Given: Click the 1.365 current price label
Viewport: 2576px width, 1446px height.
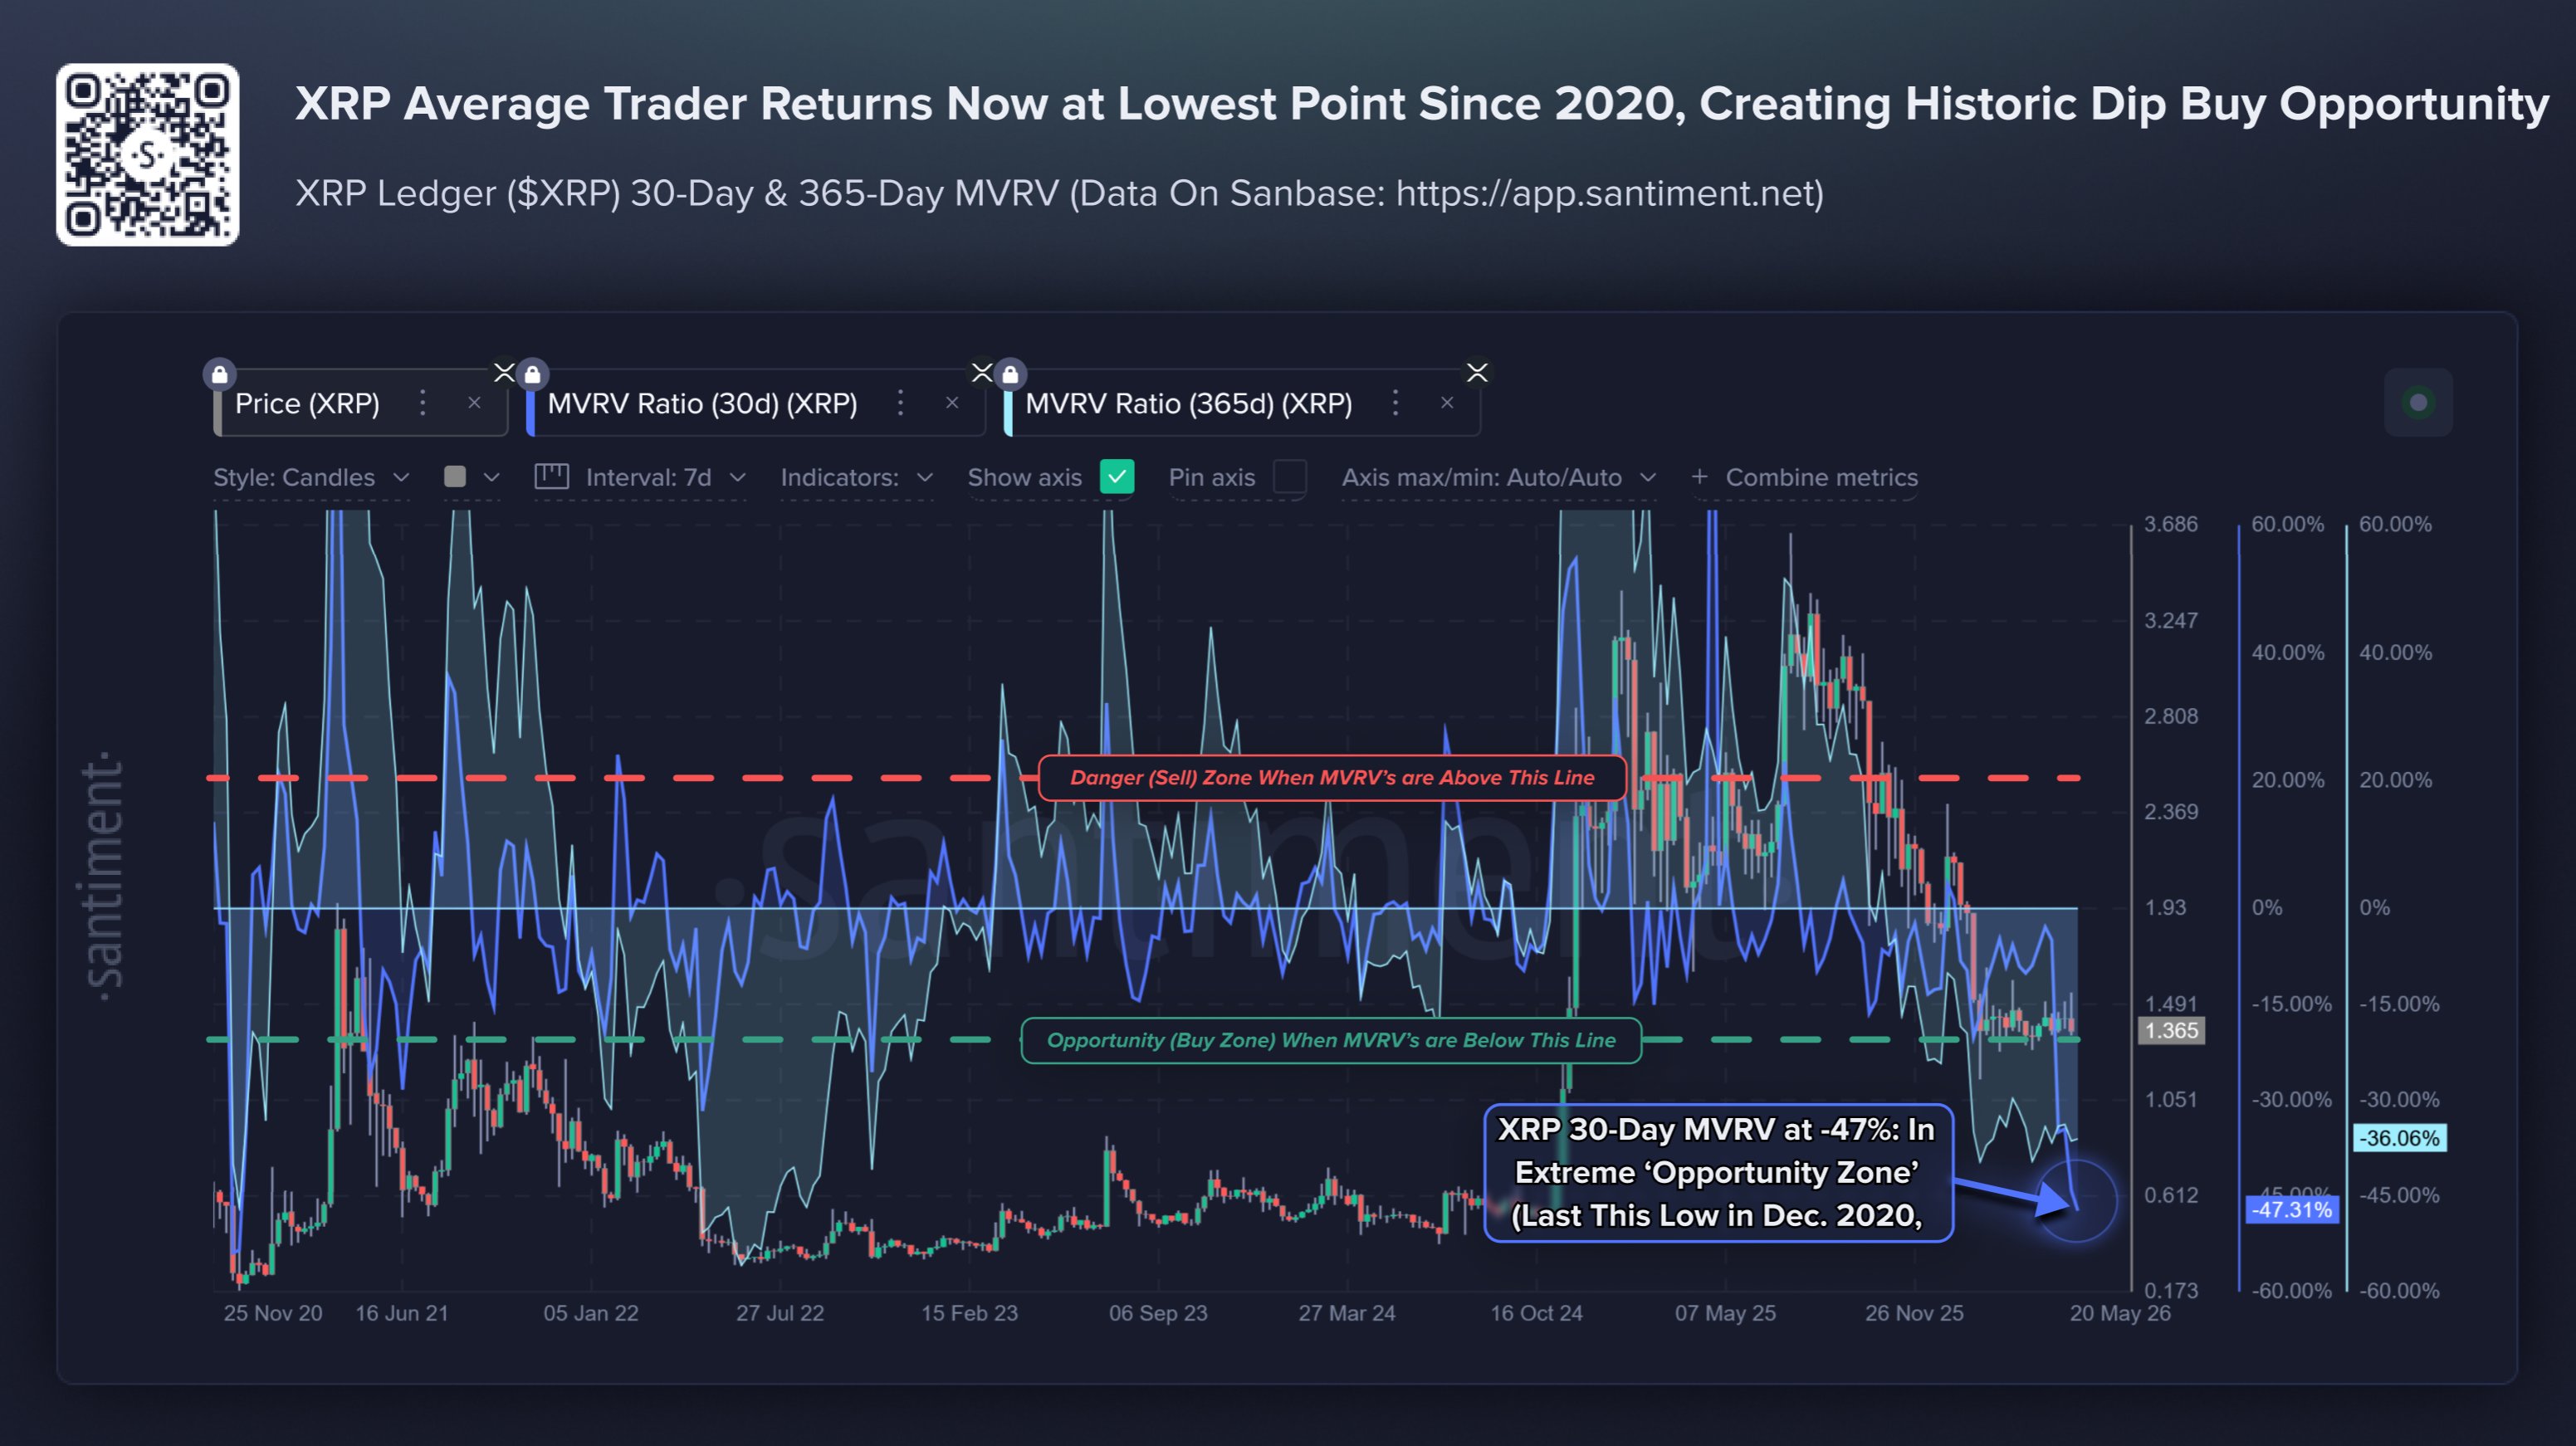Looking at the screenshot, I should 2171,1030.
